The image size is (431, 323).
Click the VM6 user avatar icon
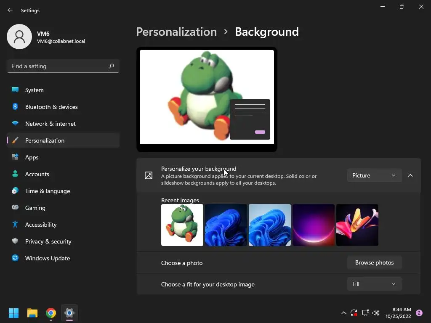pos(19,37)
